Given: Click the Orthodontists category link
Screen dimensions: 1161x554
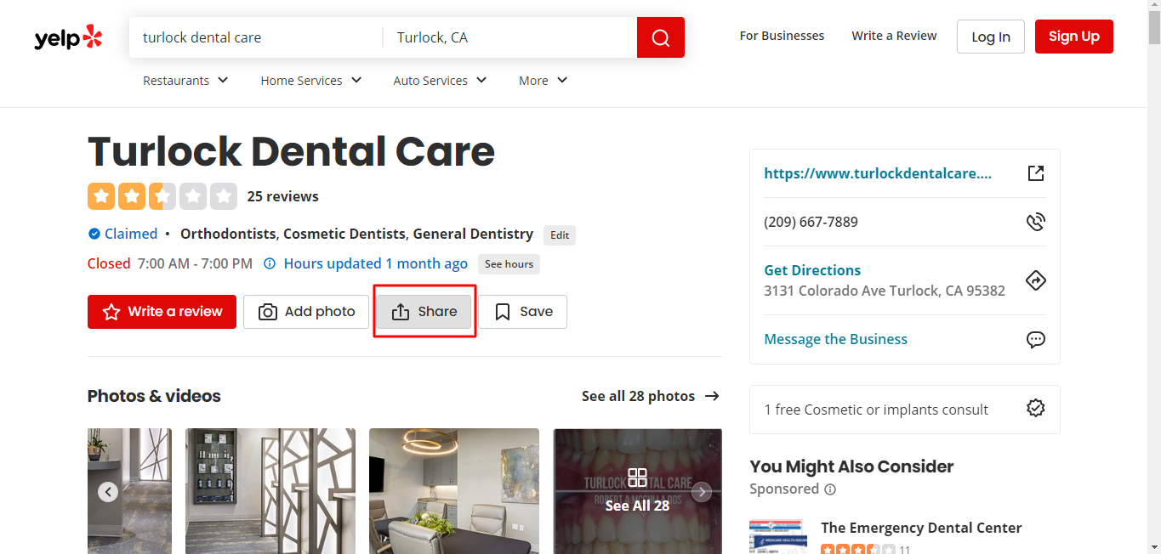Looking at the screenshot, I should point(228,234).
